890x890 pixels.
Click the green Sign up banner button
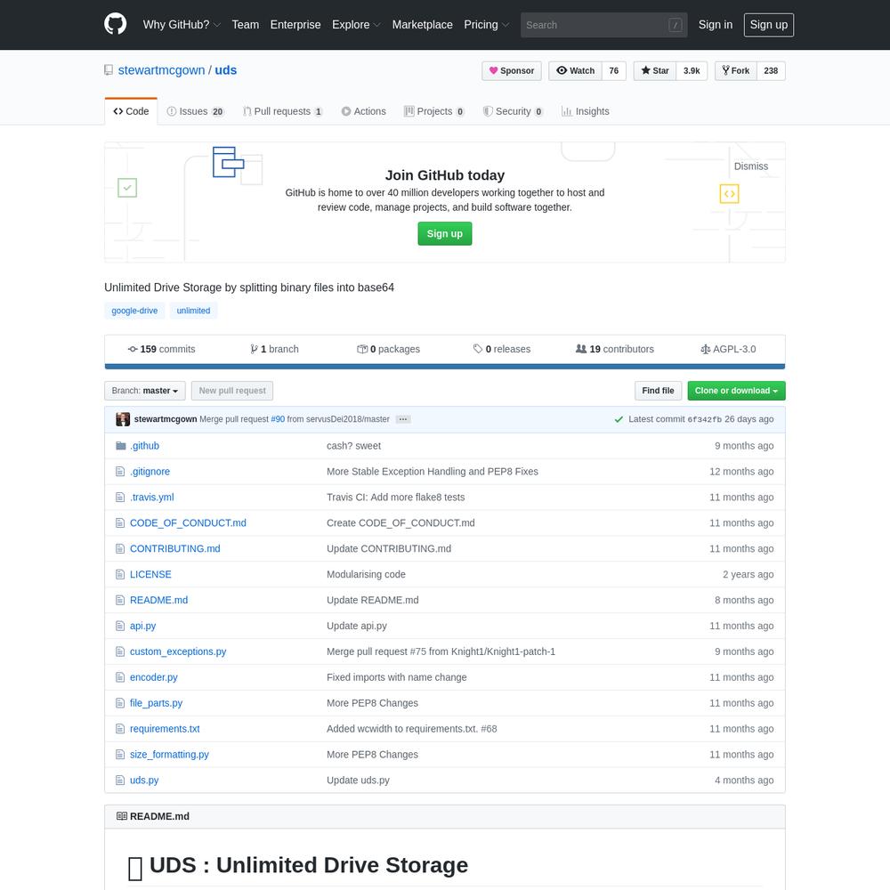tap(444, 234)
